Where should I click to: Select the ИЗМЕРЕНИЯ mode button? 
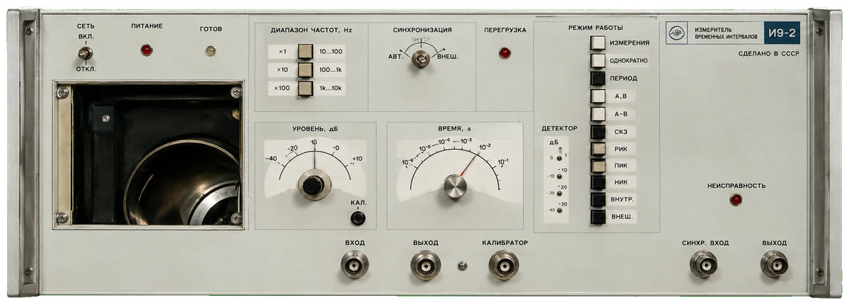click(x=599, y=42)
